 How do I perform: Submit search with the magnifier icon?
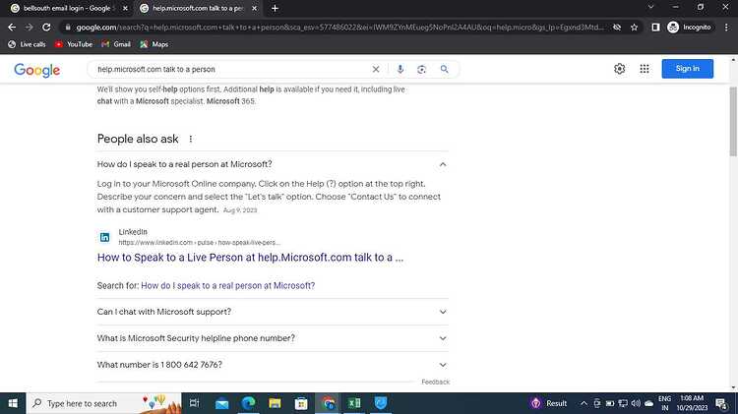[x=444, y=69]
